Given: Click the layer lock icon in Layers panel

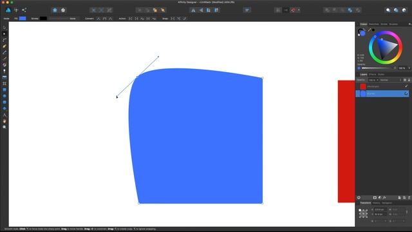Looking at the screenshot, I should coord(409,80).
